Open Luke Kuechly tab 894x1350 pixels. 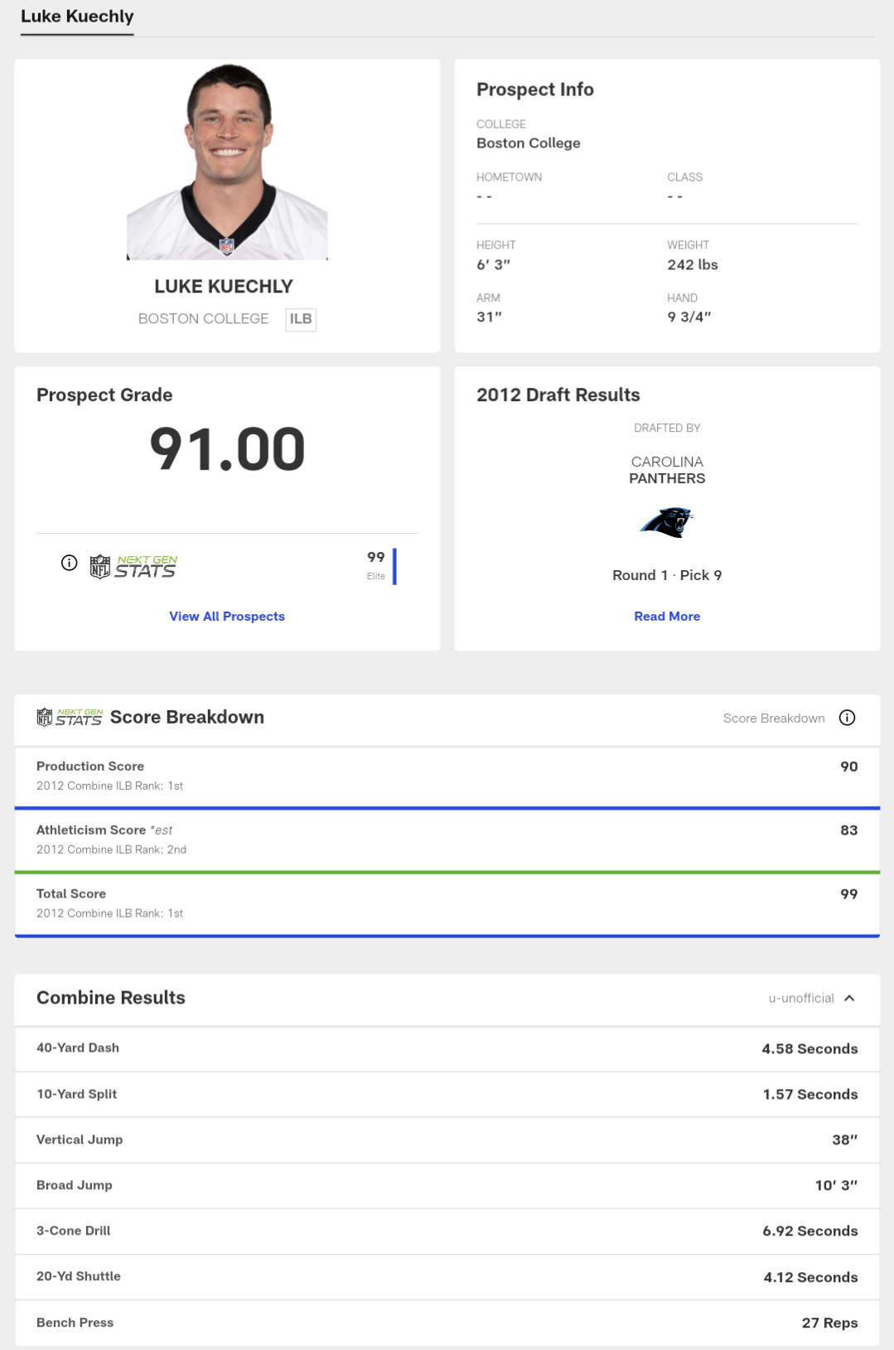point(77,17)
